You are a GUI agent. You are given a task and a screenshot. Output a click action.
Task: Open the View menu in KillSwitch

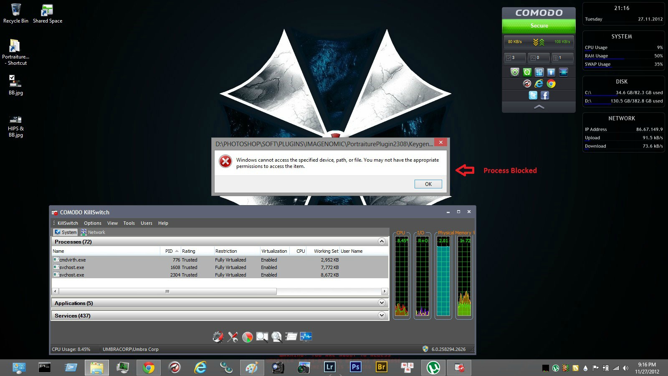tap(112, 223)
